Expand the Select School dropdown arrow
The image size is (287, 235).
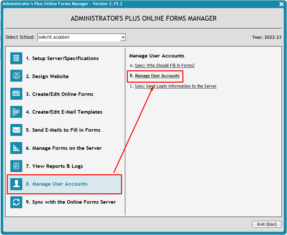[123, 37]
